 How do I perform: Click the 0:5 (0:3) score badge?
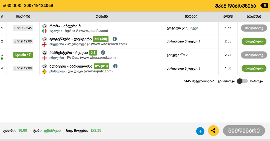(x=101, y=66)
